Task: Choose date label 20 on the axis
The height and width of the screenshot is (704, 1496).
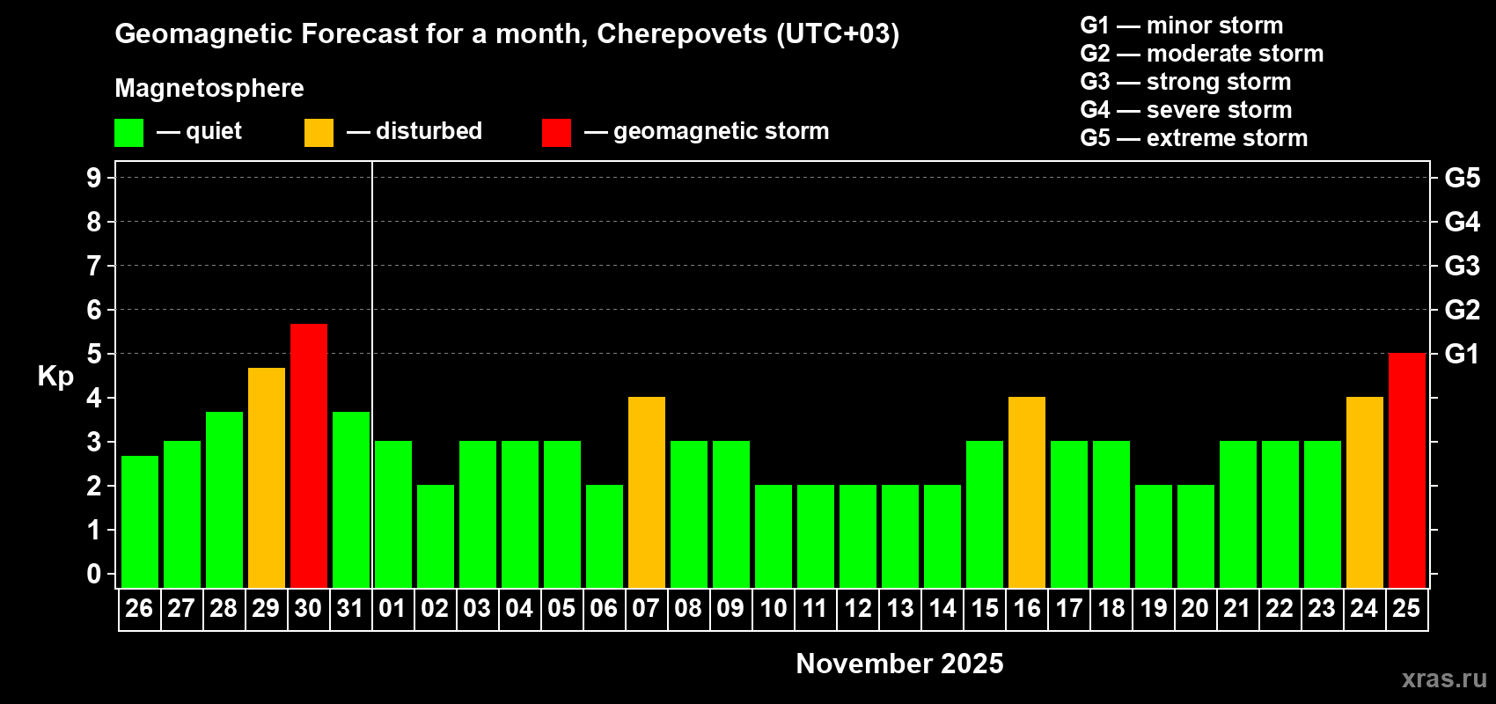Action: [1195, 609]
